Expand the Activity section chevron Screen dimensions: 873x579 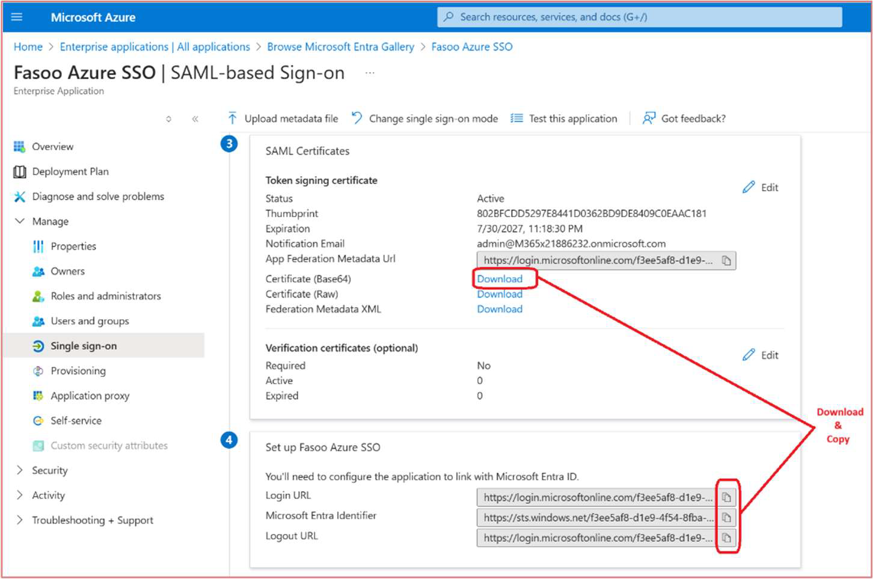point(20,495)
